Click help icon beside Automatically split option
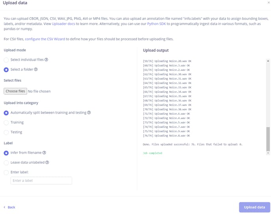The width and height of the screenshot is (271, 218). click(x=89, y=113)
